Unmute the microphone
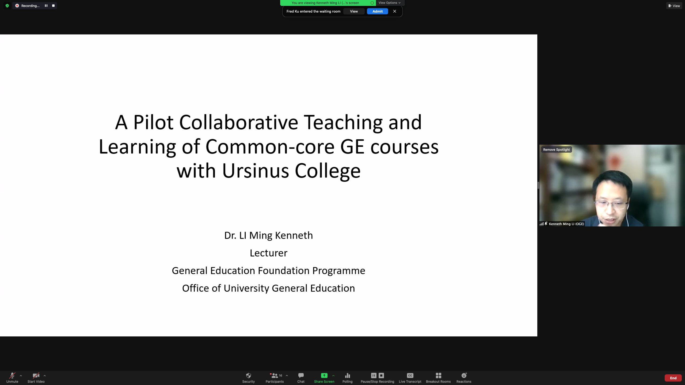Screen dimensions: 685x385 12,378
